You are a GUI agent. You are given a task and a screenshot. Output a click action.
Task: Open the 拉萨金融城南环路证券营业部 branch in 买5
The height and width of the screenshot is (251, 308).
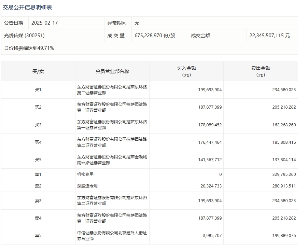[x=112, y=160]
